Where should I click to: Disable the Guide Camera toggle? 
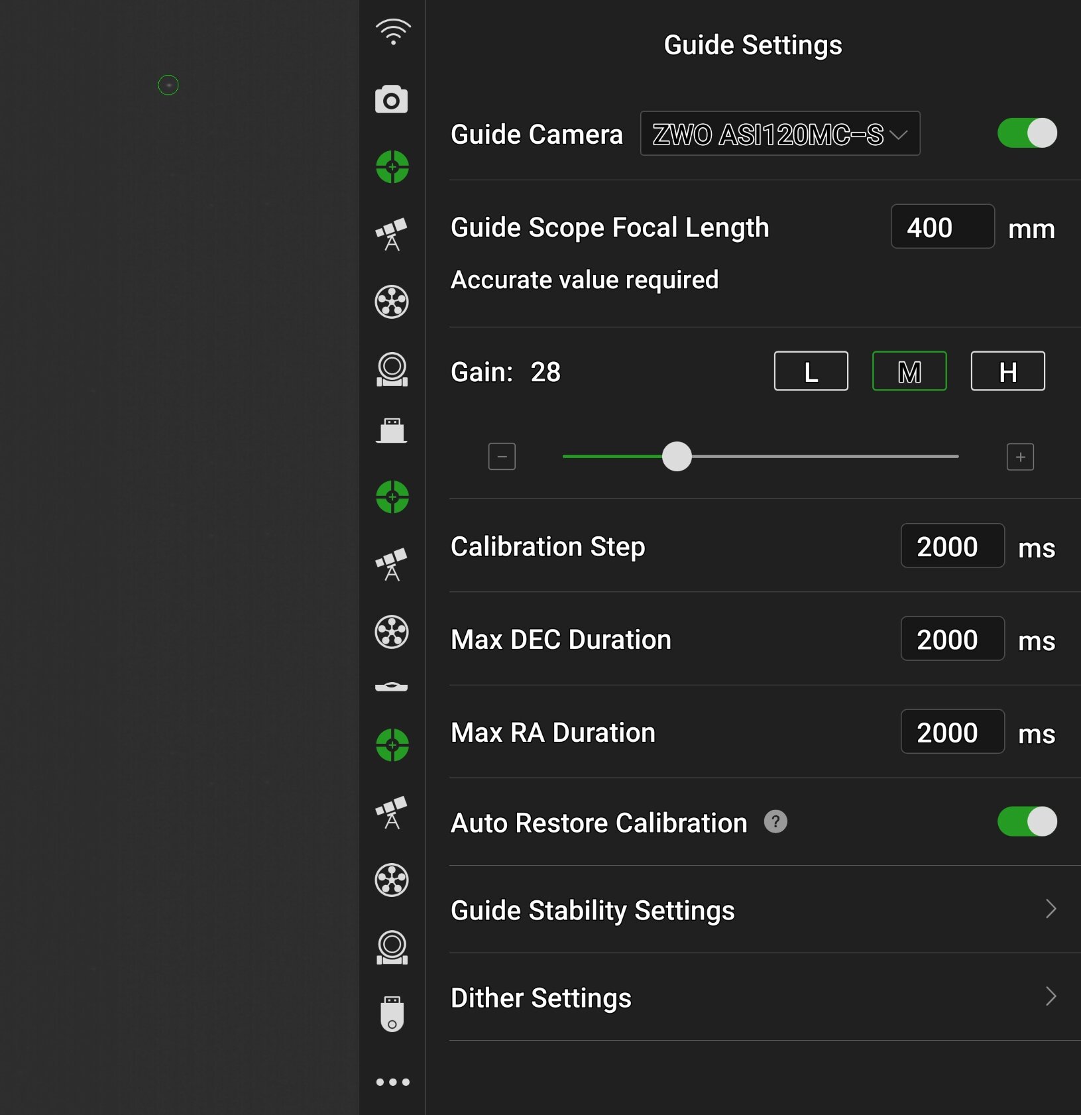[1027, 133]
